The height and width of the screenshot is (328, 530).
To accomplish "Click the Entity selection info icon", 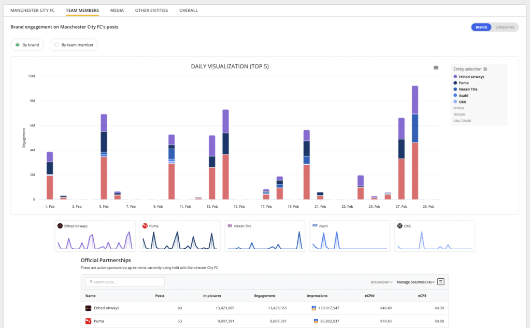I will 485,69.
